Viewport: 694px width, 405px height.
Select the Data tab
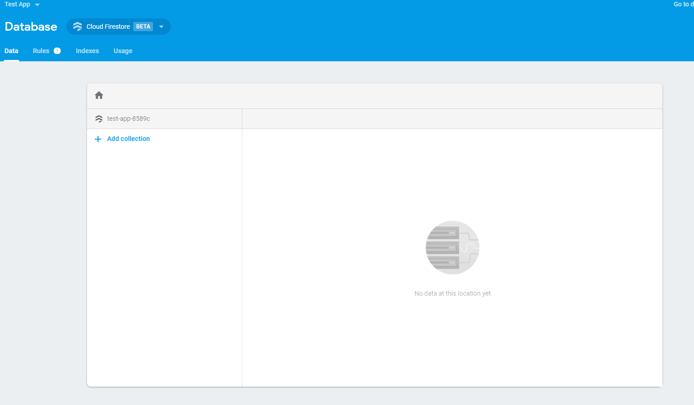click(x=11, y=50)
